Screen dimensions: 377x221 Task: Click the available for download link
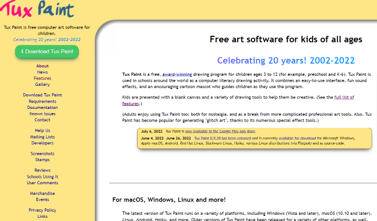[297, 138]
